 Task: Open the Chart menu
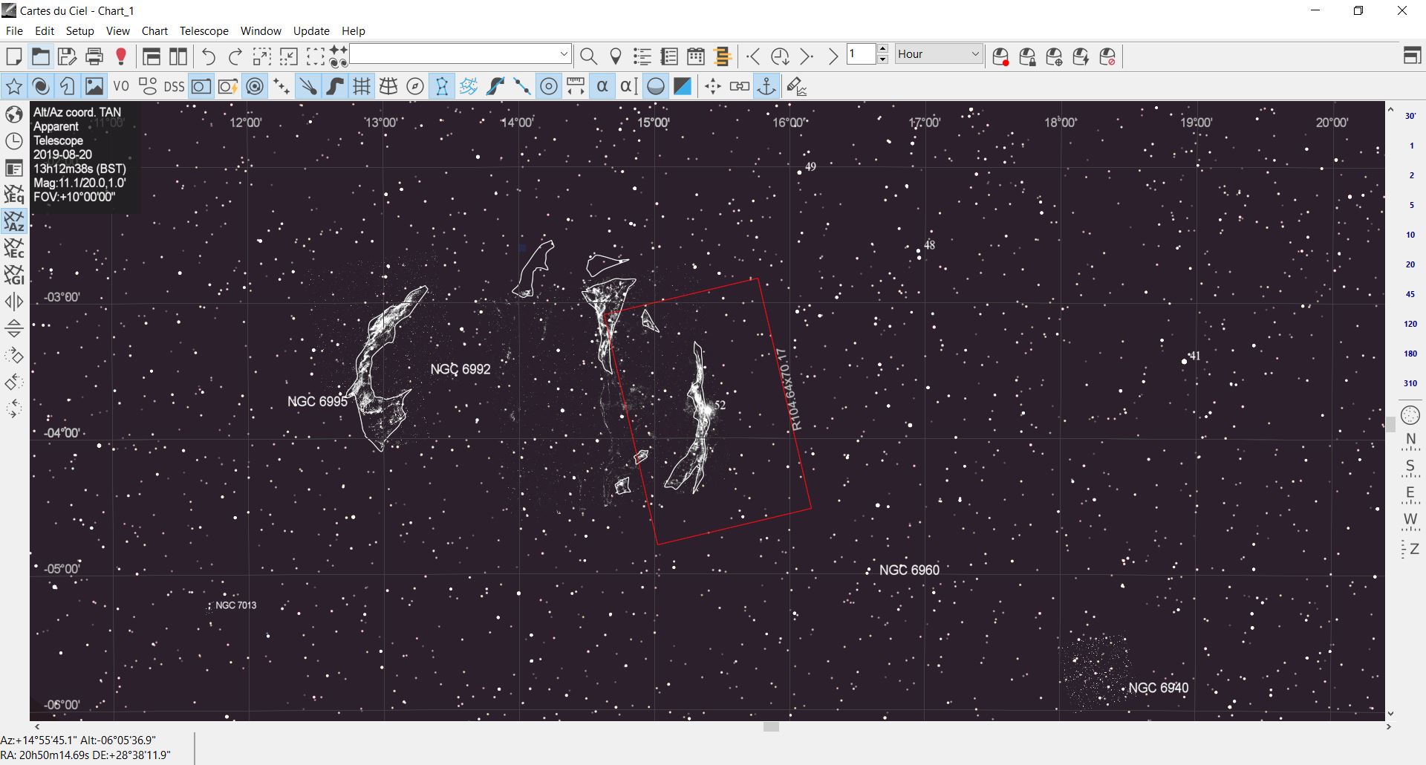point(154,30)
